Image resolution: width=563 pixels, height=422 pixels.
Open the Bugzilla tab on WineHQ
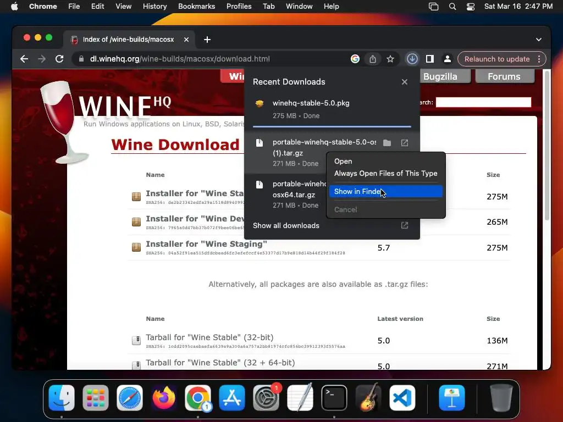(x=440, y=76)
